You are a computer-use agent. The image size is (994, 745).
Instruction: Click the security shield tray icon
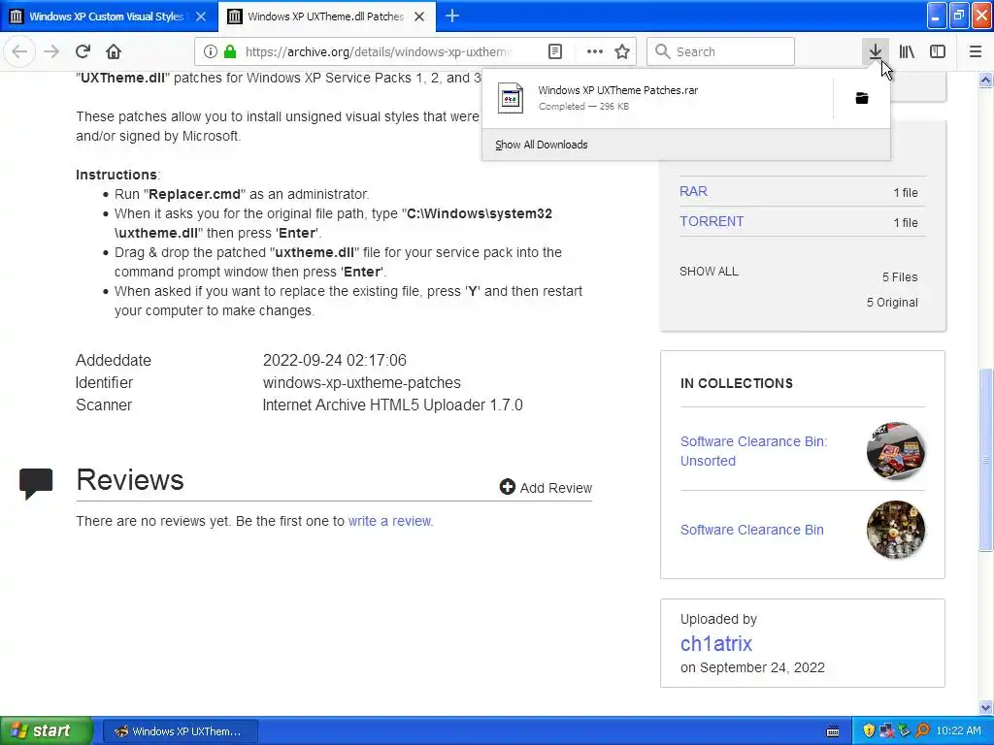[869, 730]
